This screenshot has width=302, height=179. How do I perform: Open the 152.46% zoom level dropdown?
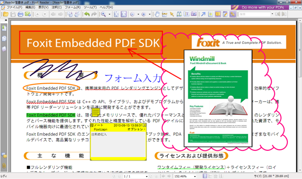(195, 176)
